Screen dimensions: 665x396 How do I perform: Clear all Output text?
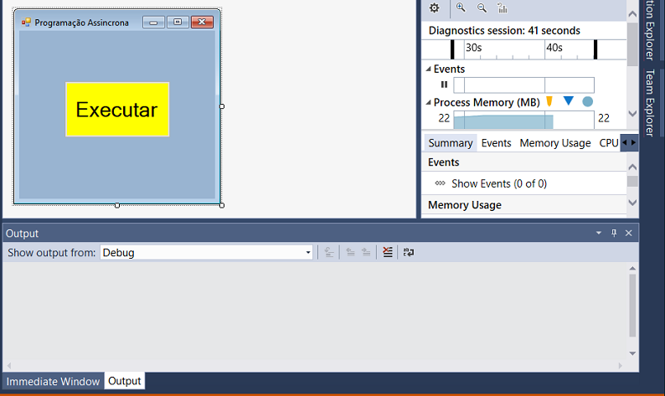pyautogui.click(x=387, y=252)
